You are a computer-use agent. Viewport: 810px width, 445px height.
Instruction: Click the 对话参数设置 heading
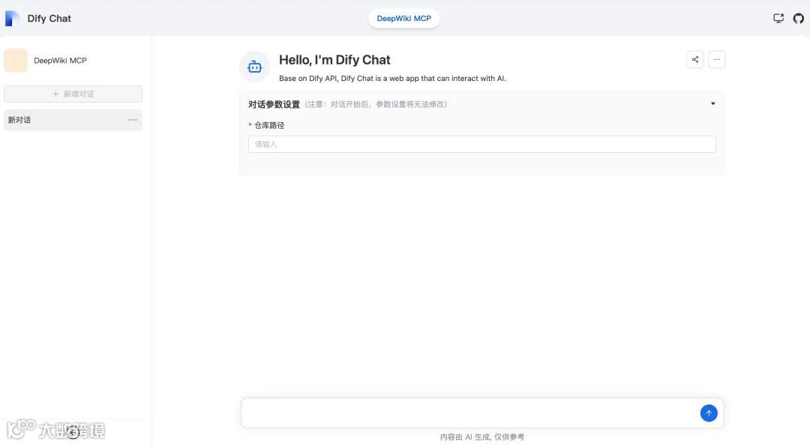tap(274, 104)
